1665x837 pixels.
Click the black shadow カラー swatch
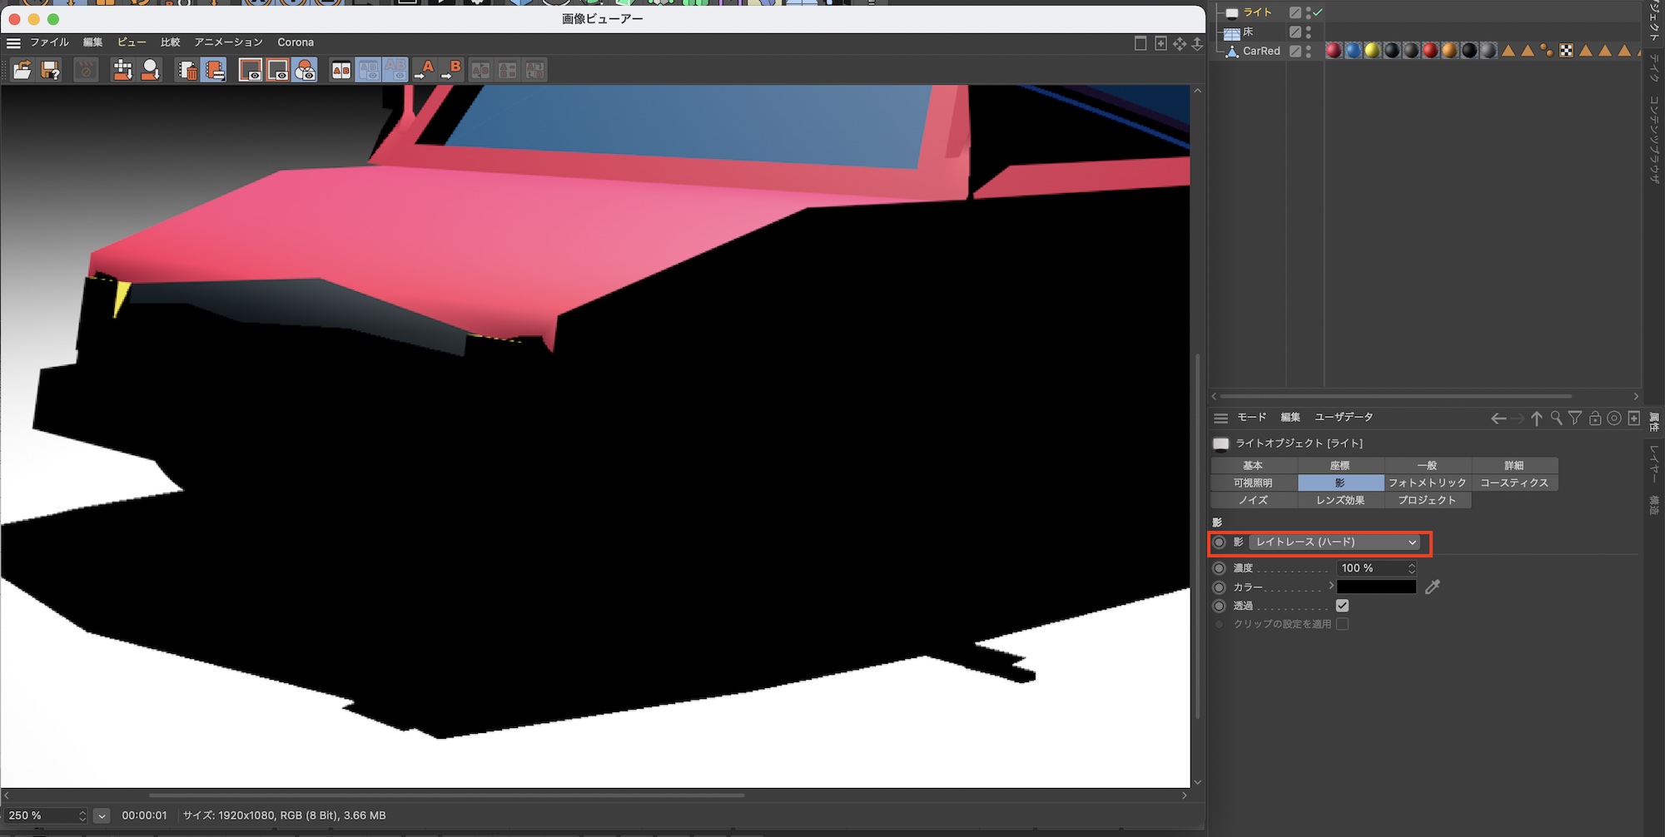click(1376, 587)
